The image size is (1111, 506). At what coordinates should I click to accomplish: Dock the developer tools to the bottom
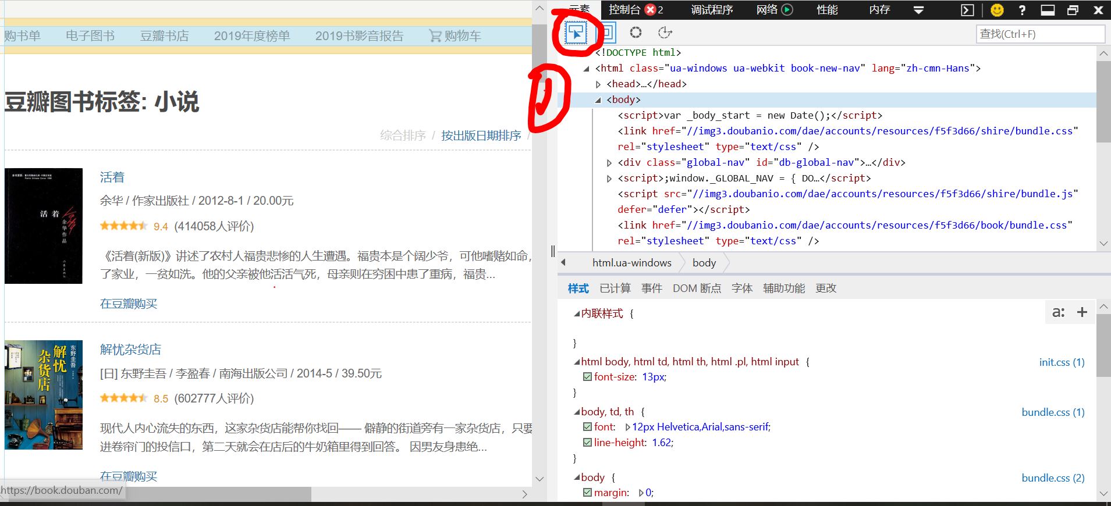1048,10
